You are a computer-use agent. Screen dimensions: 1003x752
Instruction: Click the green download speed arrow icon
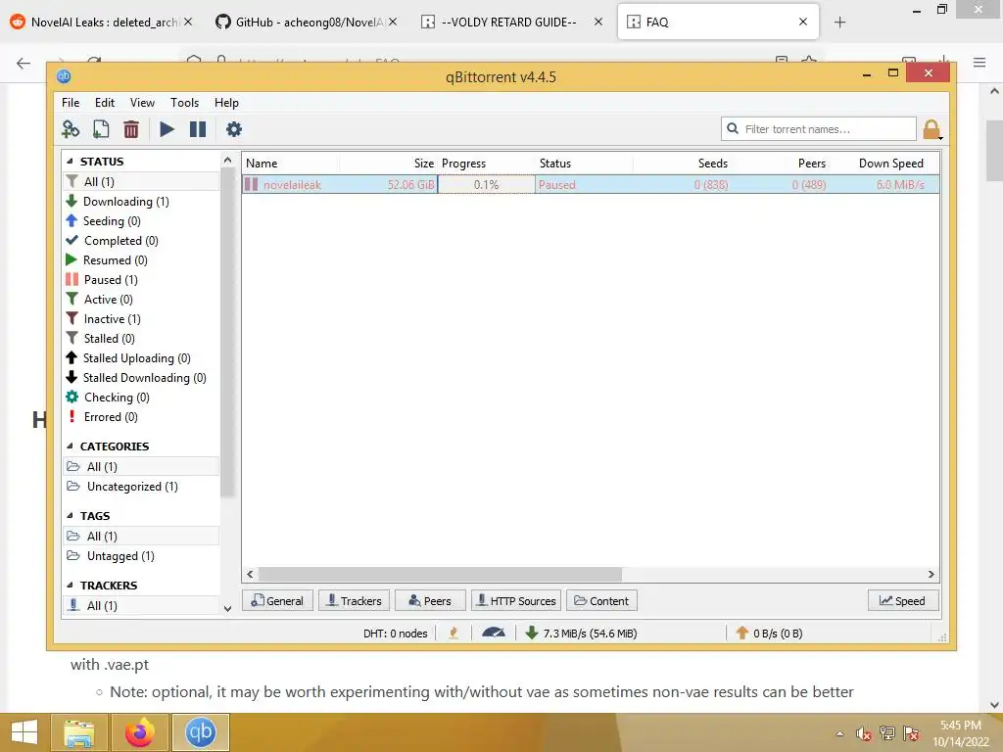click(x=531, y=634)
